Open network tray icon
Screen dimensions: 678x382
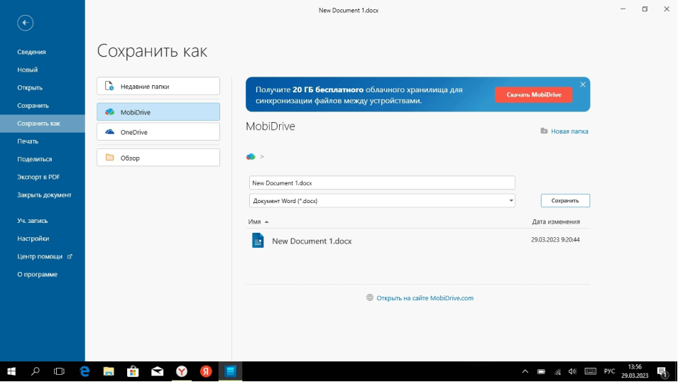558,371
